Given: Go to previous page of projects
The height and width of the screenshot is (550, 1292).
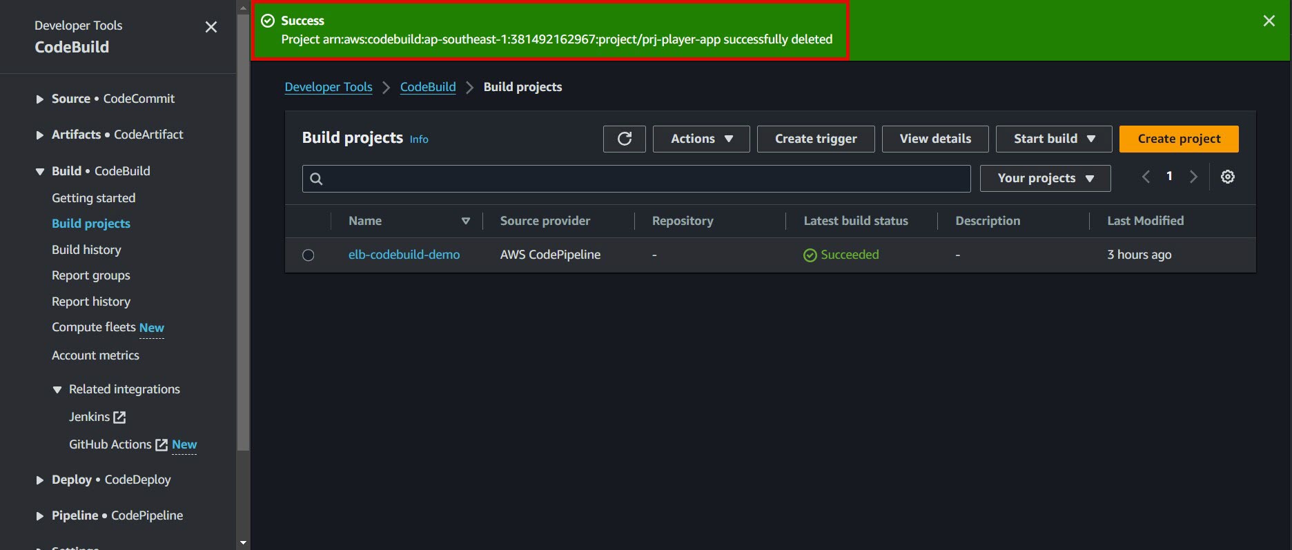Looking at the screenshot, I should pos(1146,177).
